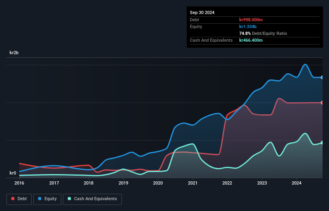
Task: Click the 2020 x-axis label
Action: pos(158,183)
